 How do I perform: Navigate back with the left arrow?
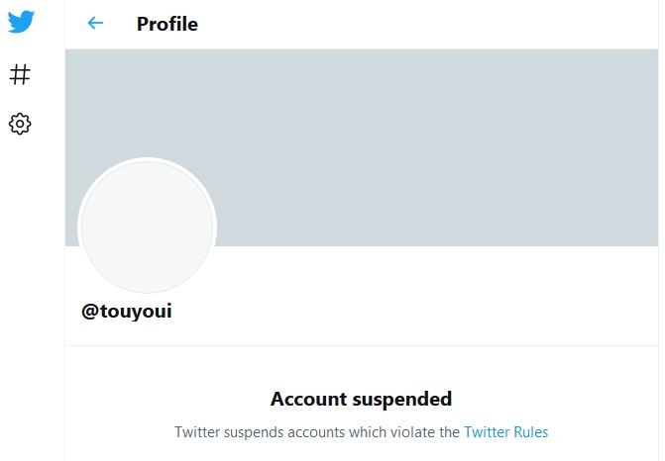(95, 23)
